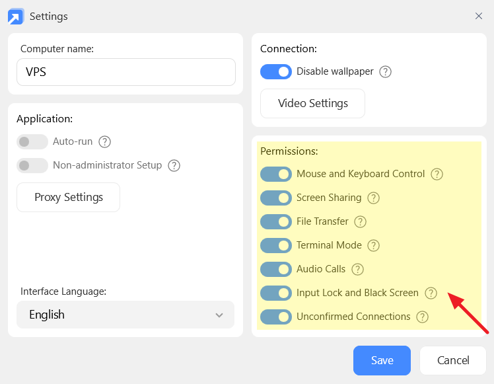Disable the File Transfer permission switch

point(276,221)
